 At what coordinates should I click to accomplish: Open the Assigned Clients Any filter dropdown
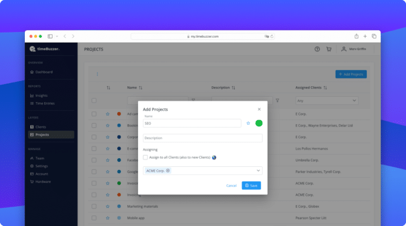pos(327,101)
